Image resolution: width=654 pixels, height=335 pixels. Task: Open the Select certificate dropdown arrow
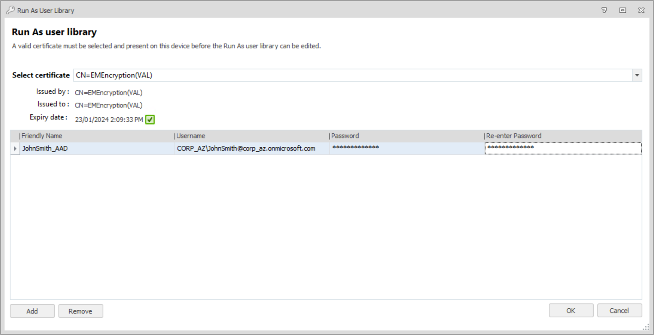click(x=637, y=75)
